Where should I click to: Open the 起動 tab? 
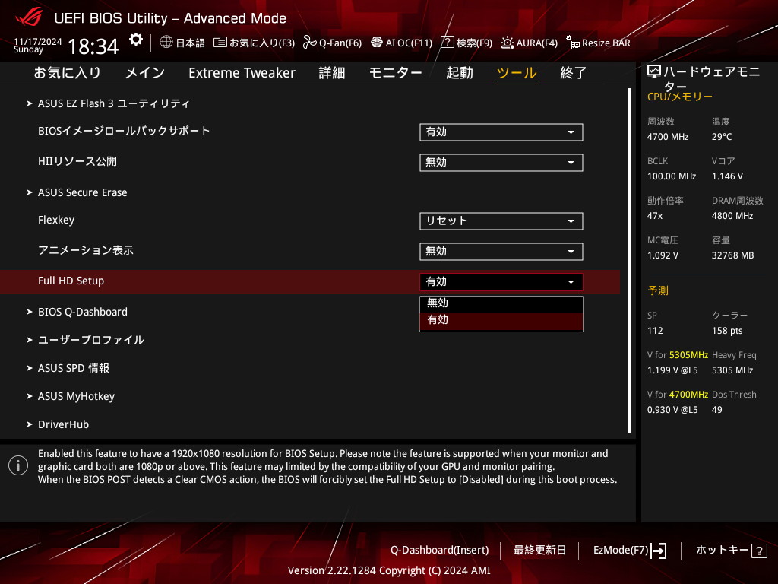tap(459, 73)
